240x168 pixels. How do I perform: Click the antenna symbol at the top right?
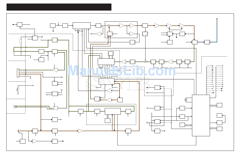217,19
